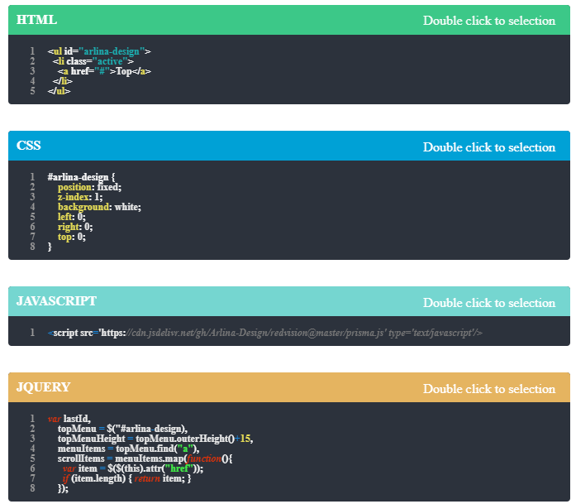
Task: Click the JAVASCRIPT code block header title
Action: [x=56, y=301]
